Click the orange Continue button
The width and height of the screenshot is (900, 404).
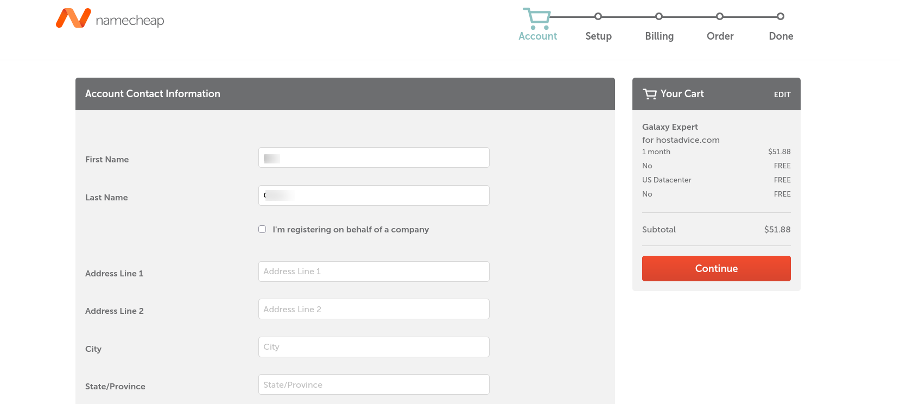(x=716, y=268)
